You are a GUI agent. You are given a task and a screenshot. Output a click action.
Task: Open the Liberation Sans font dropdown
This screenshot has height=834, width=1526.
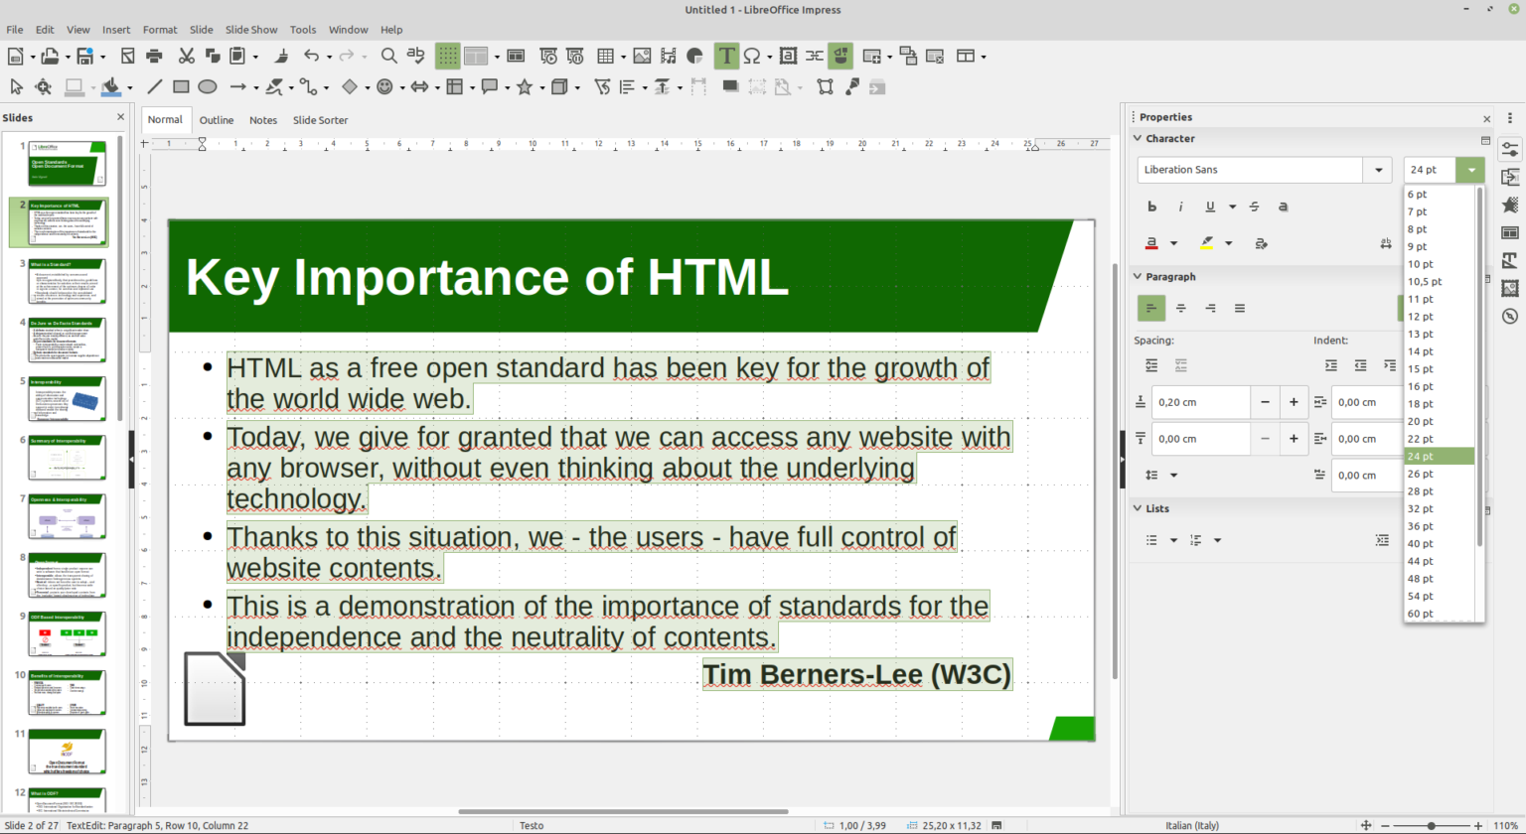pos(1378,169)
